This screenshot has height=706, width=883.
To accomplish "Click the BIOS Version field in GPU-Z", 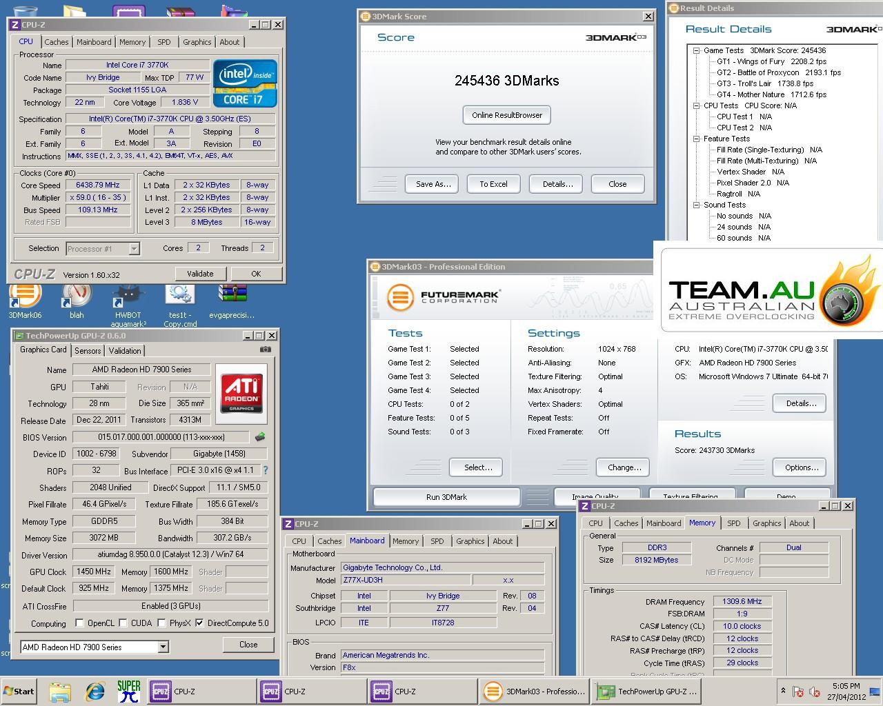I will click(161, 436).
